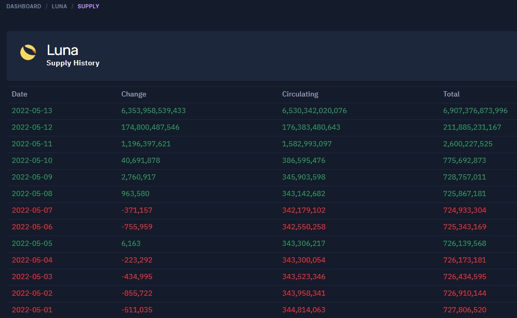This screenshot has width=517, height=318.
Task: Select circulating value 343,523,346
Action: pos(303,276)
